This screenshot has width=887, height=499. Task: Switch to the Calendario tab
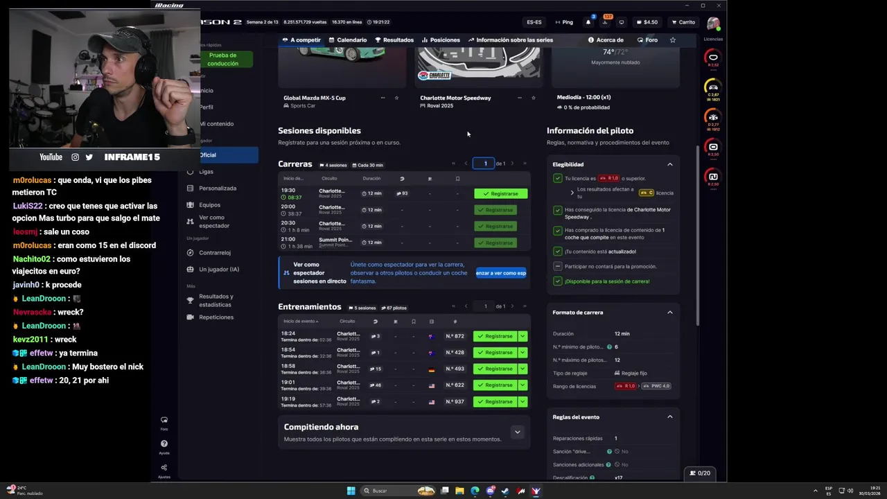click(348, 40)
